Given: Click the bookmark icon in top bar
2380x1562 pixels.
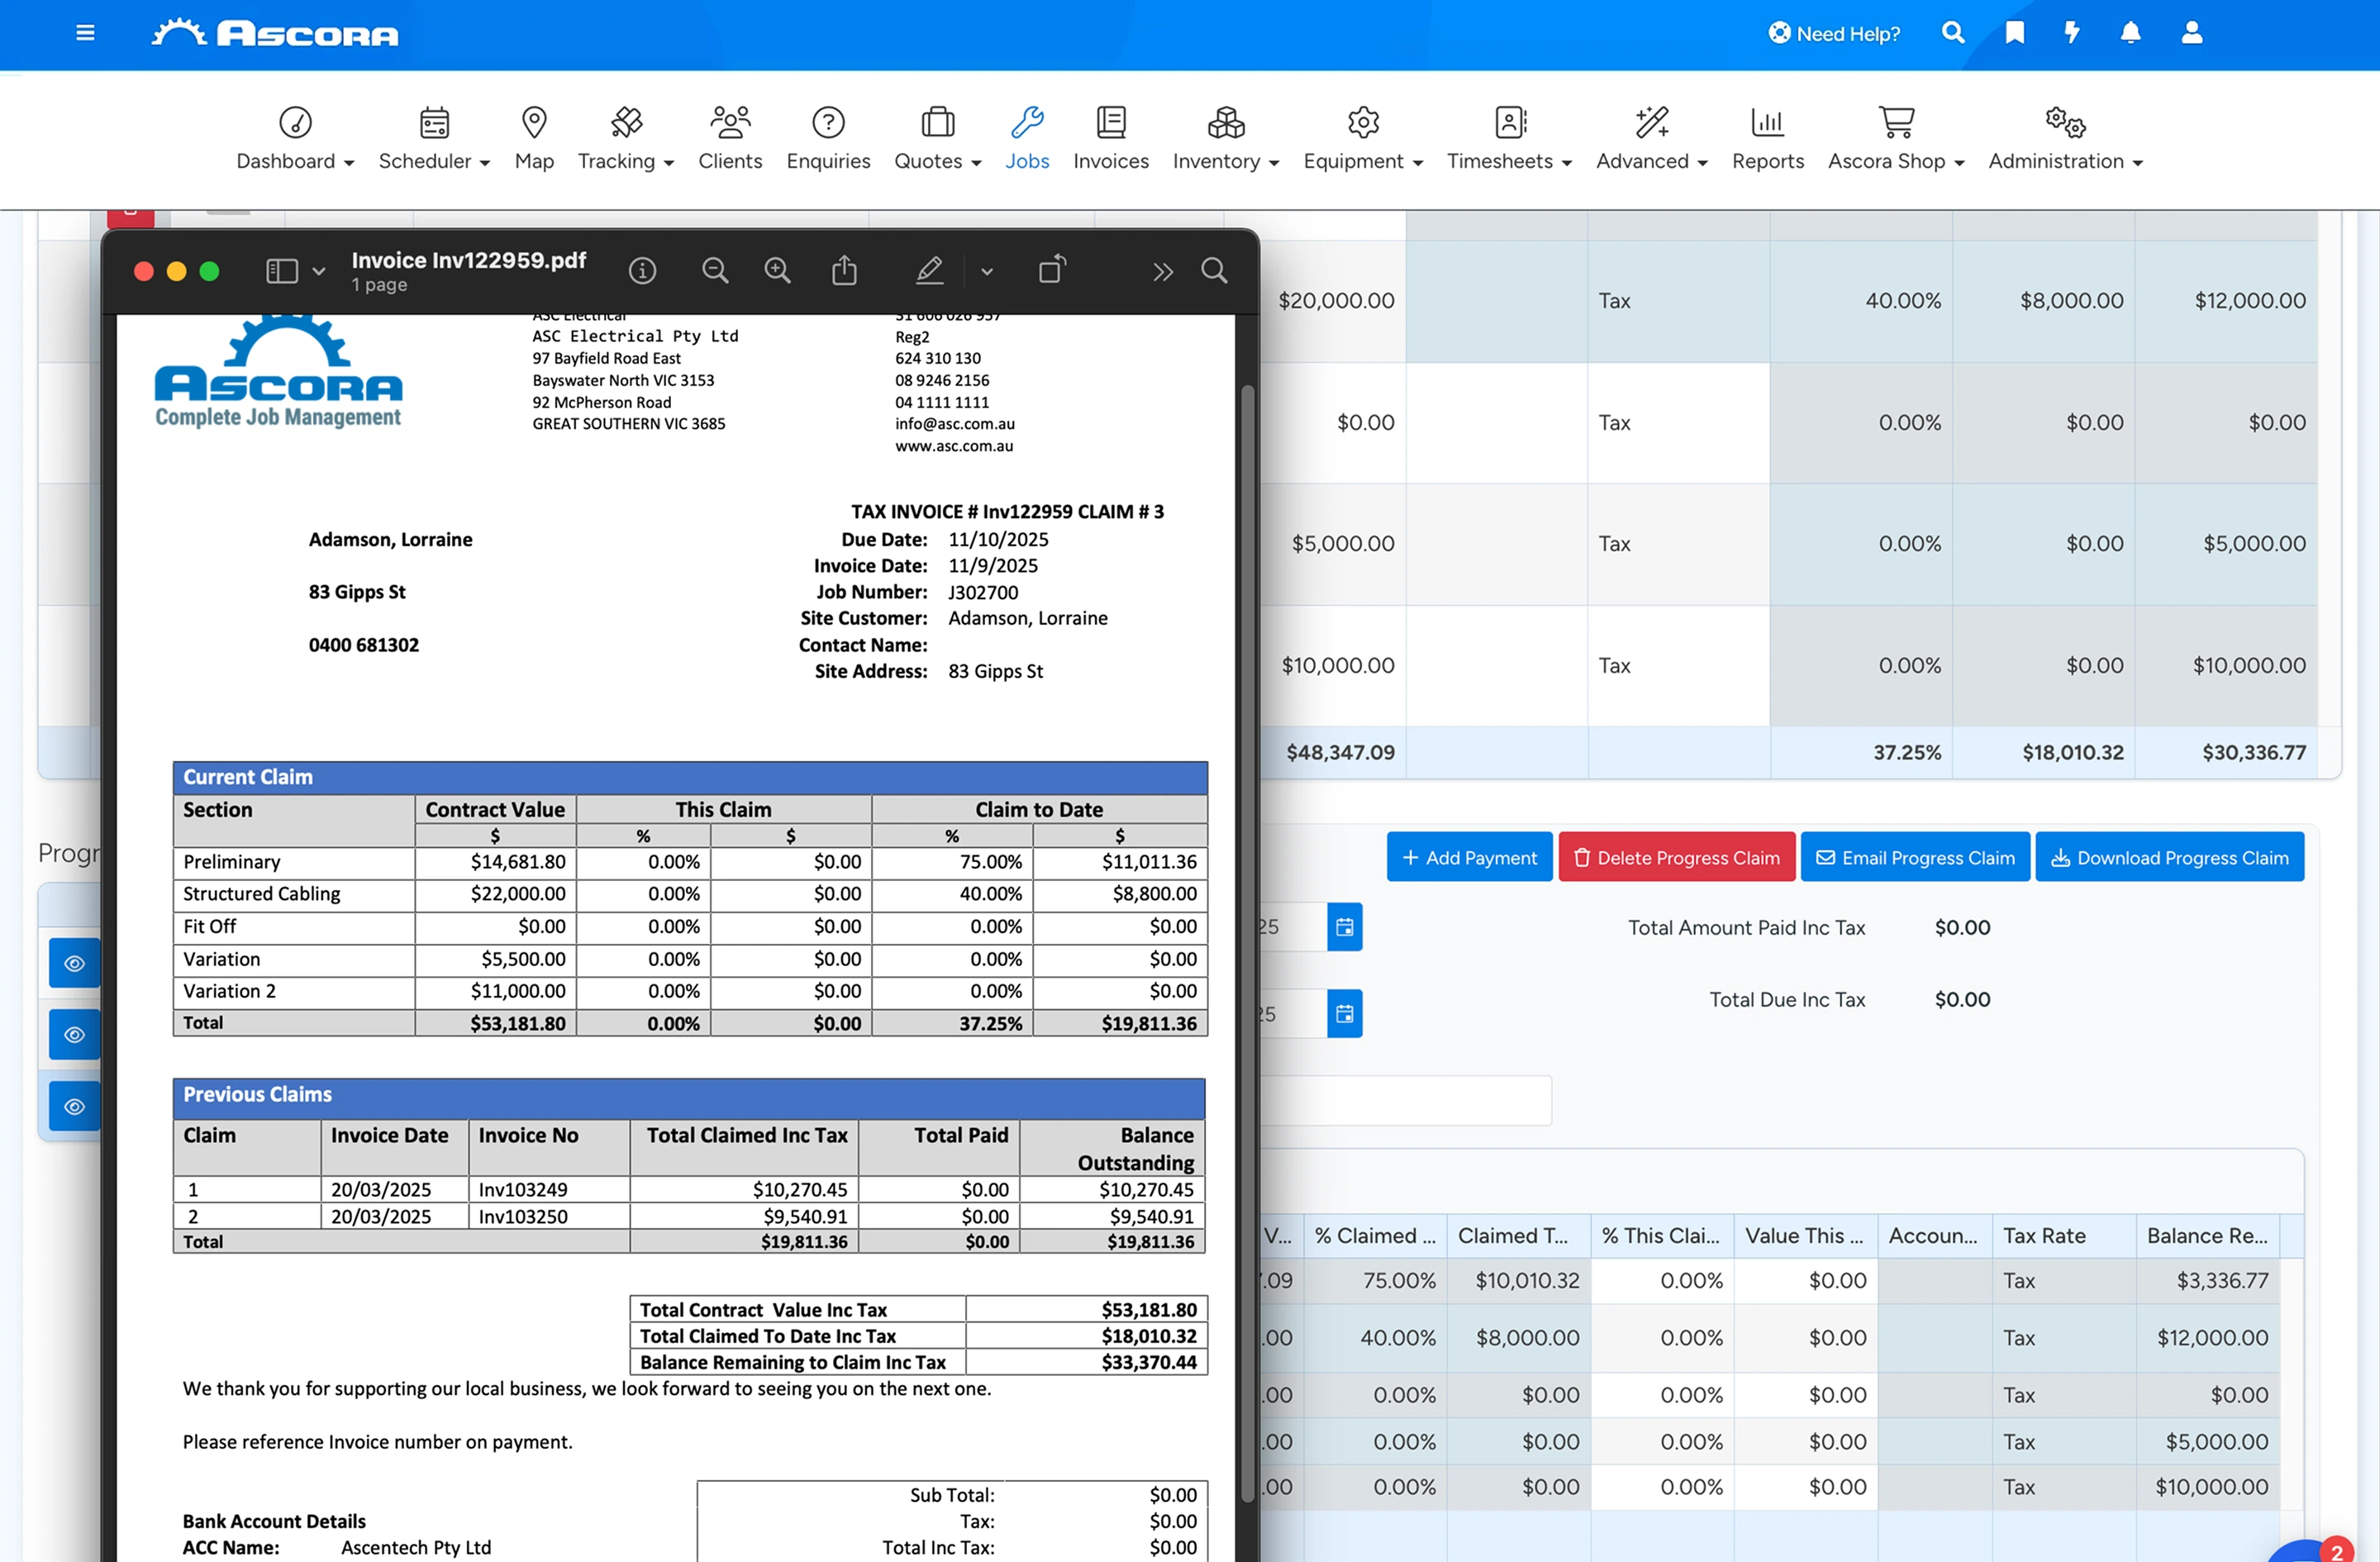Looking at the screenshot, I should (2014, 33).
